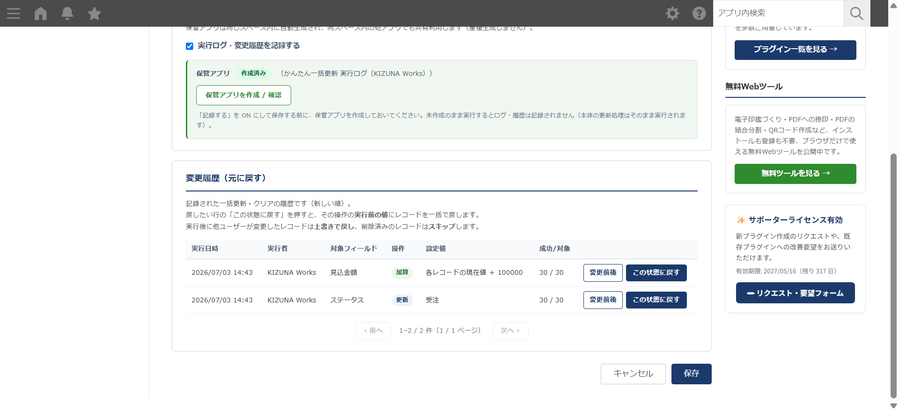The height and width of the screenshot is (411, 899).
Task: Click 保管アプリを作成 / 確認 button
Action: pyautogui.click(x=243, y=95)
